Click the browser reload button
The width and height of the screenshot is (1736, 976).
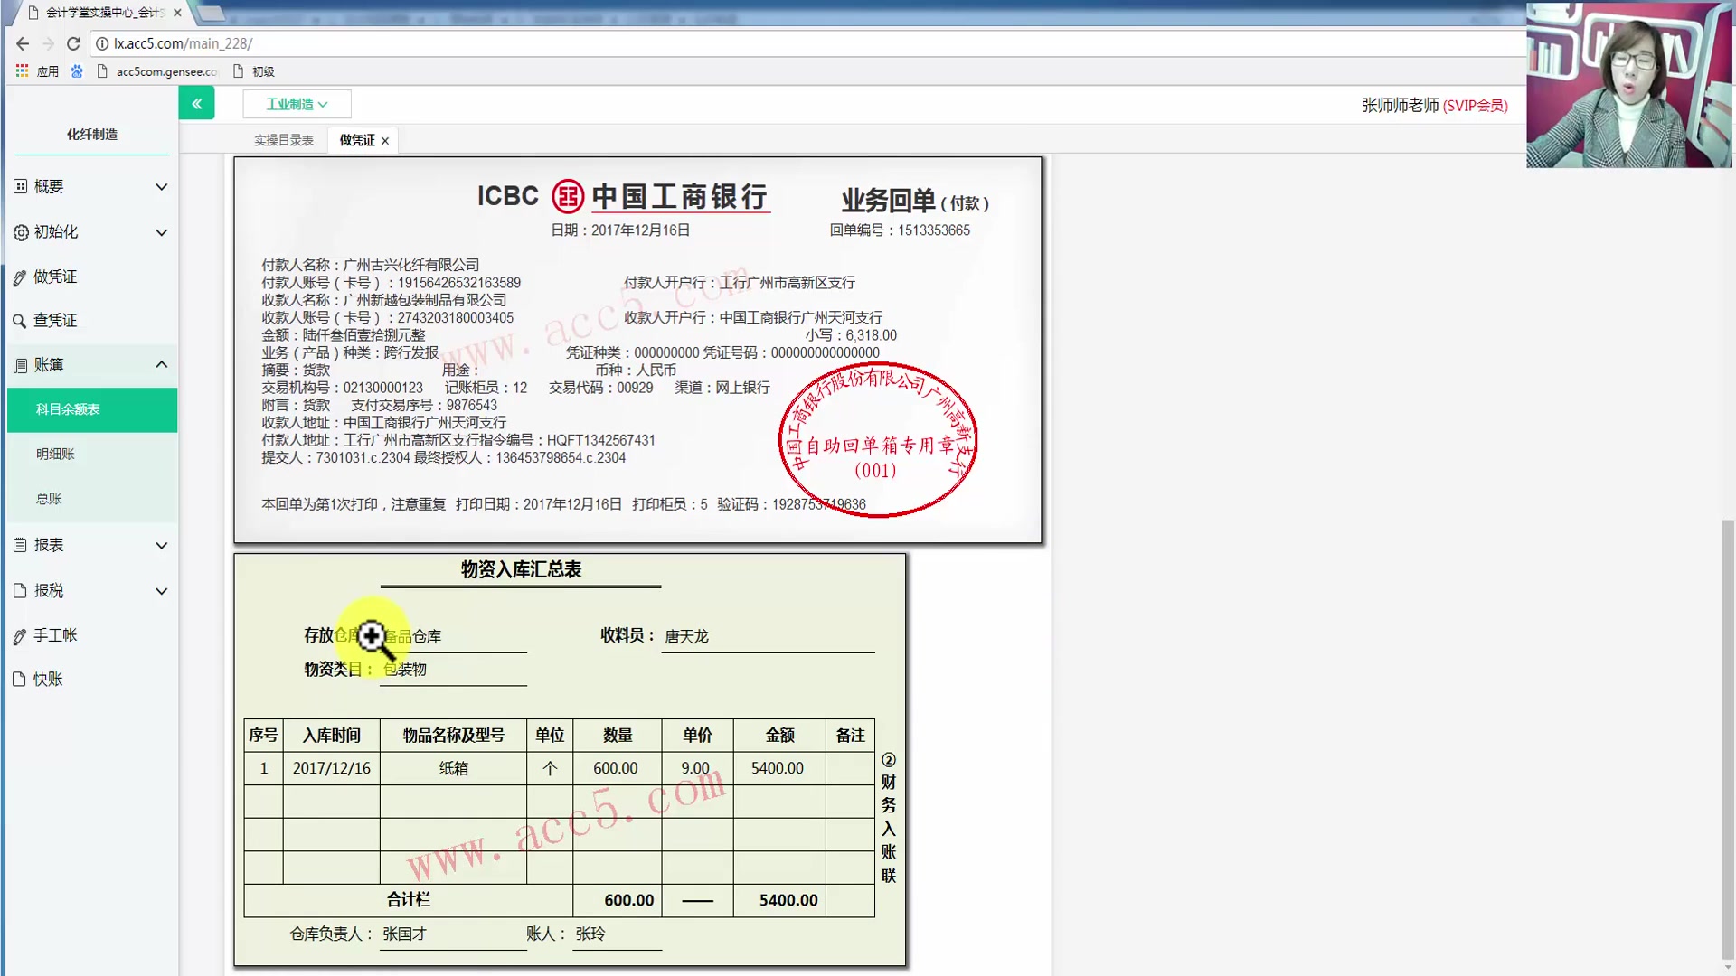click(73, 43)
